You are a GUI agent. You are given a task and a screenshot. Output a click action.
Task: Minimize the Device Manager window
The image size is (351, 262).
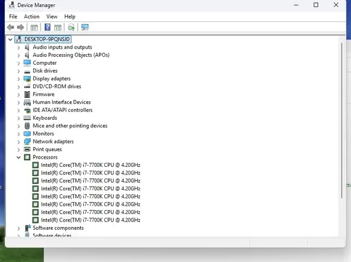(296, 5)
